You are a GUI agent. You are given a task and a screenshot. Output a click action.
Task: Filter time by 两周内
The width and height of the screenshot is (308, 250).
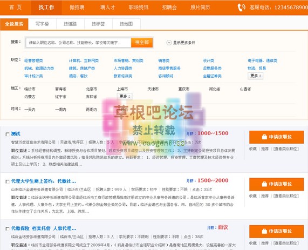tap(92, 110)
